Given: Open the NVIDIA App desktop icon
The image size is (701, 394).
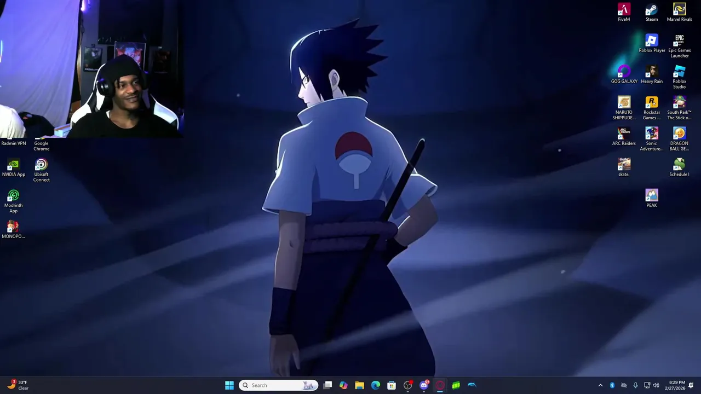Looking at the screenshot, I should tap(14, 168).
